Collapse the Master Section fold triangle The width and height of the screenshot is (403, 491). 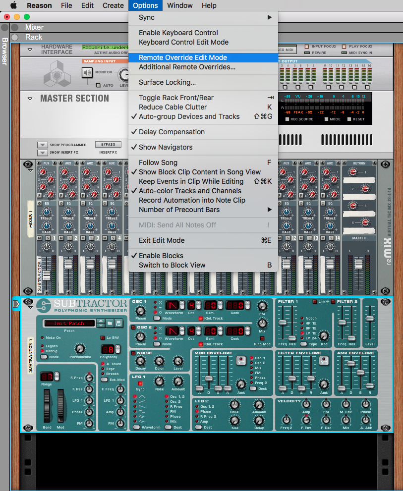point(30,99)
